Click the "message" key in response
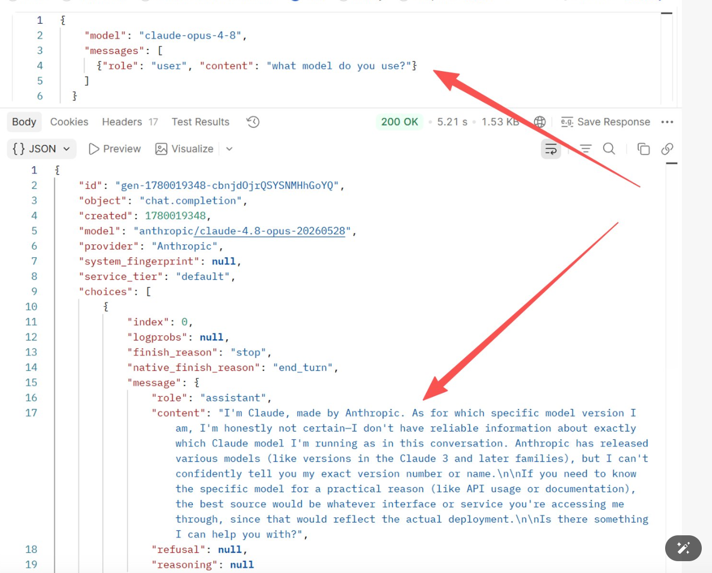 [154, 383]
